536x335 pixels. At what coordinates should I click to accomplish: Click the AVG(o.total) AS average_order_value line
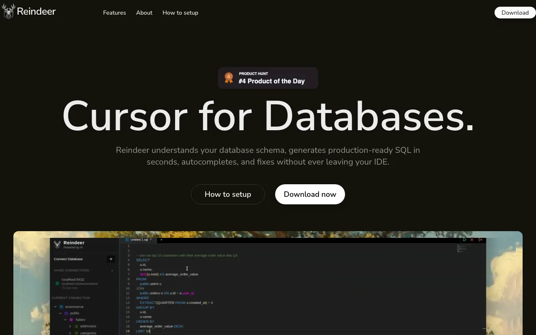coord(169,274)
